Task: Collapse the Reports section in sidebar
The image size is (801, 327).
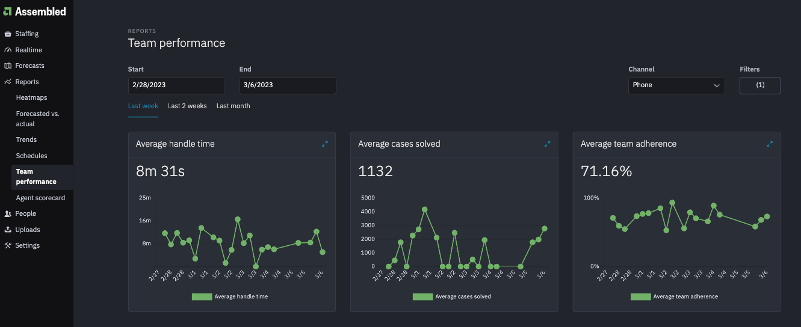Action: click(x=27, y=82)
